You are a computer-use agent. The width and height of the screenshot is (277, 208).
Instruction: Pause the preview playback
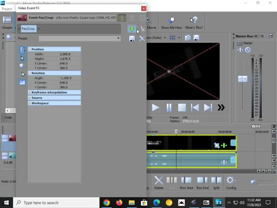pyautogui.click(x=169, y=108)
